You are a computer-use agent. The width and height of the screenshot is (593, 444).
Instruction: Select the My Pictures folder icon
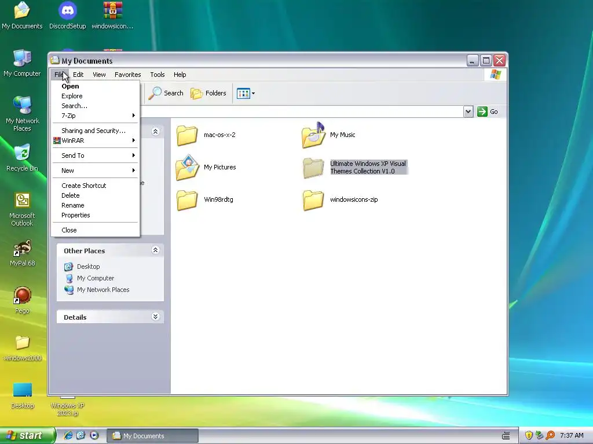(x=187, y=167)
